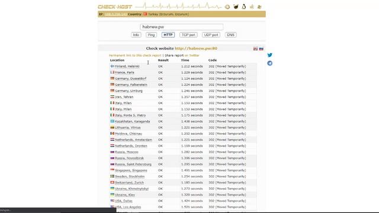
Task: Select the UDP port check tab
Action: (x=211, y=35)
